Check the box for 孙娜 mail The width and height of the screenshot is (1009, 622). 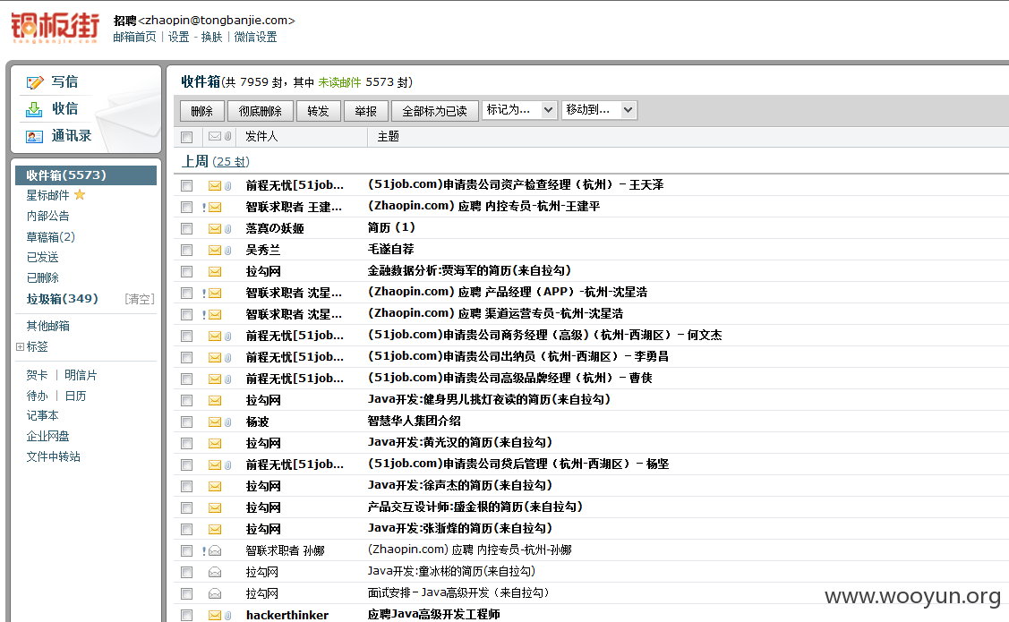[186, 550]
